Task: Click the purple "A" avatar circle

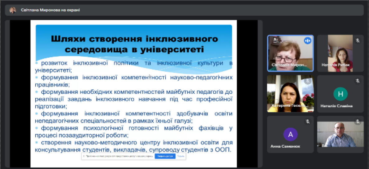Action: 290,134
